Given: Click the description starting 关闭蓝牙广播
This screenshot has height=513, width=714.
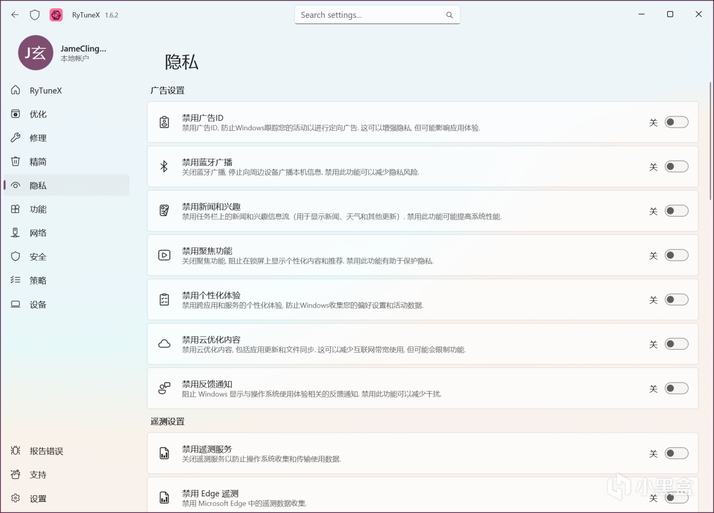Looking at the screenshot, I should (x=301, y=172).
